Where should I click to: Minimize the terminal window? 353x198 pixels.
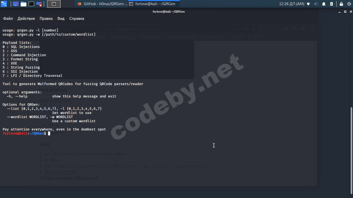click(340, 12)
